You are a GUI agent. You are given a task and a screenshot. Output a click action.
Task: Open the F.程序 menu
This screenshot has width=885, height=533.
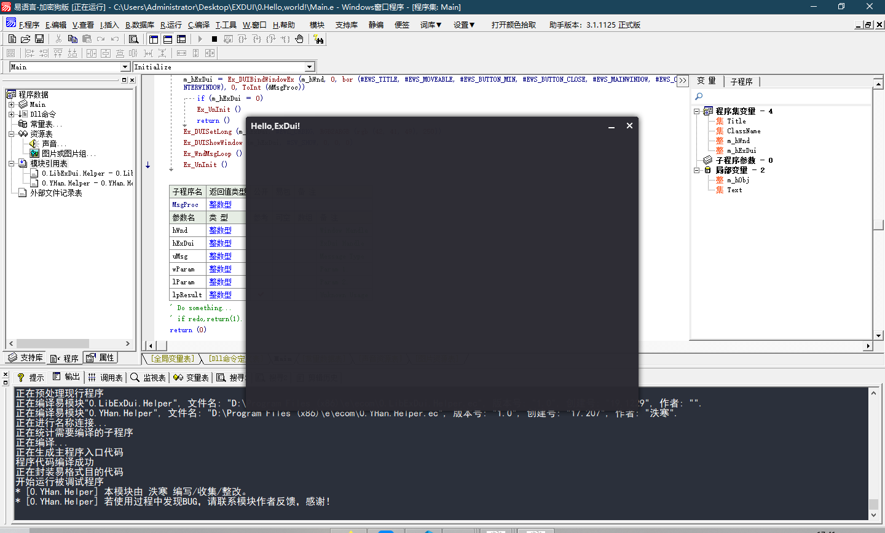[x=29, y=25]
